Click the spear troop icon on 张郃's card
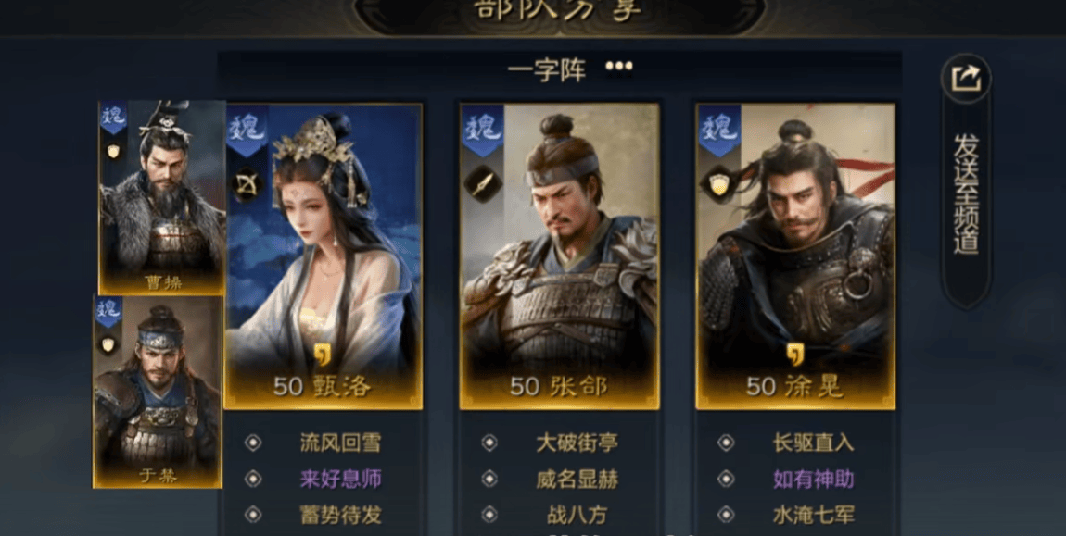This screenshot has width=1066, height=536. tap(483, 183)
